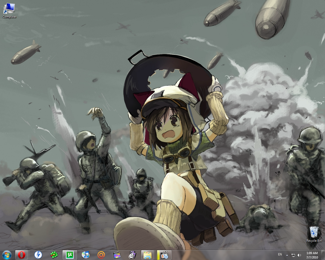Open Windows Explorer folder on taskbar
The height and width of the screenshot is (260, 325).
click(148, 255)
